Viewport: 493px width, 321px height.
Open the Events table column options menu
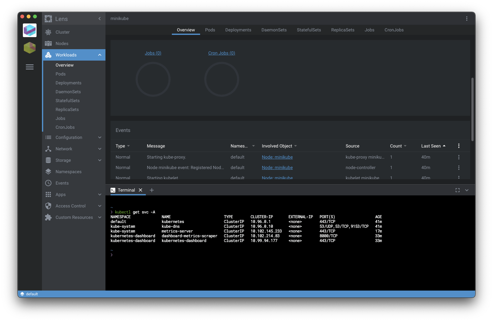(459, 146)
